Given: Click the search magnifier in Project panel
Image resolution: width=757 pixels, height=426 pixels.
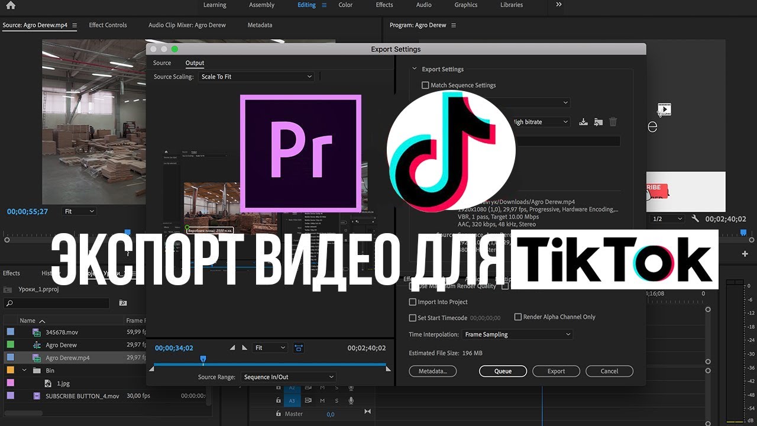Looking at the screenshot, I should (x=9, y=303).
